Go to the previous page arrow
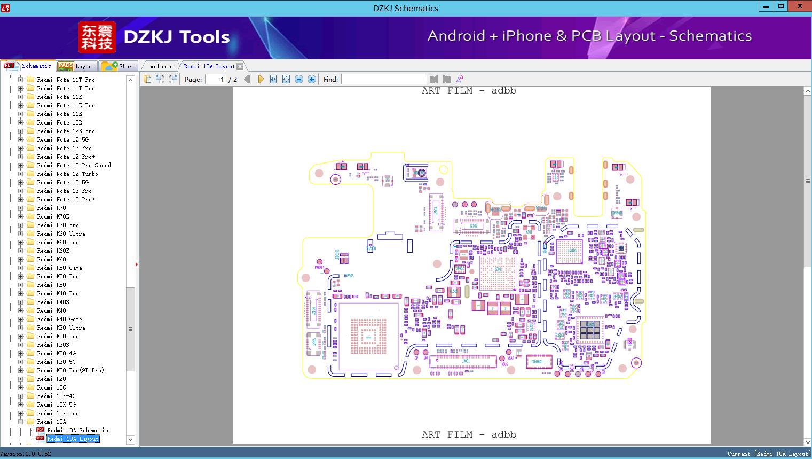 click(x=247, y=79)
